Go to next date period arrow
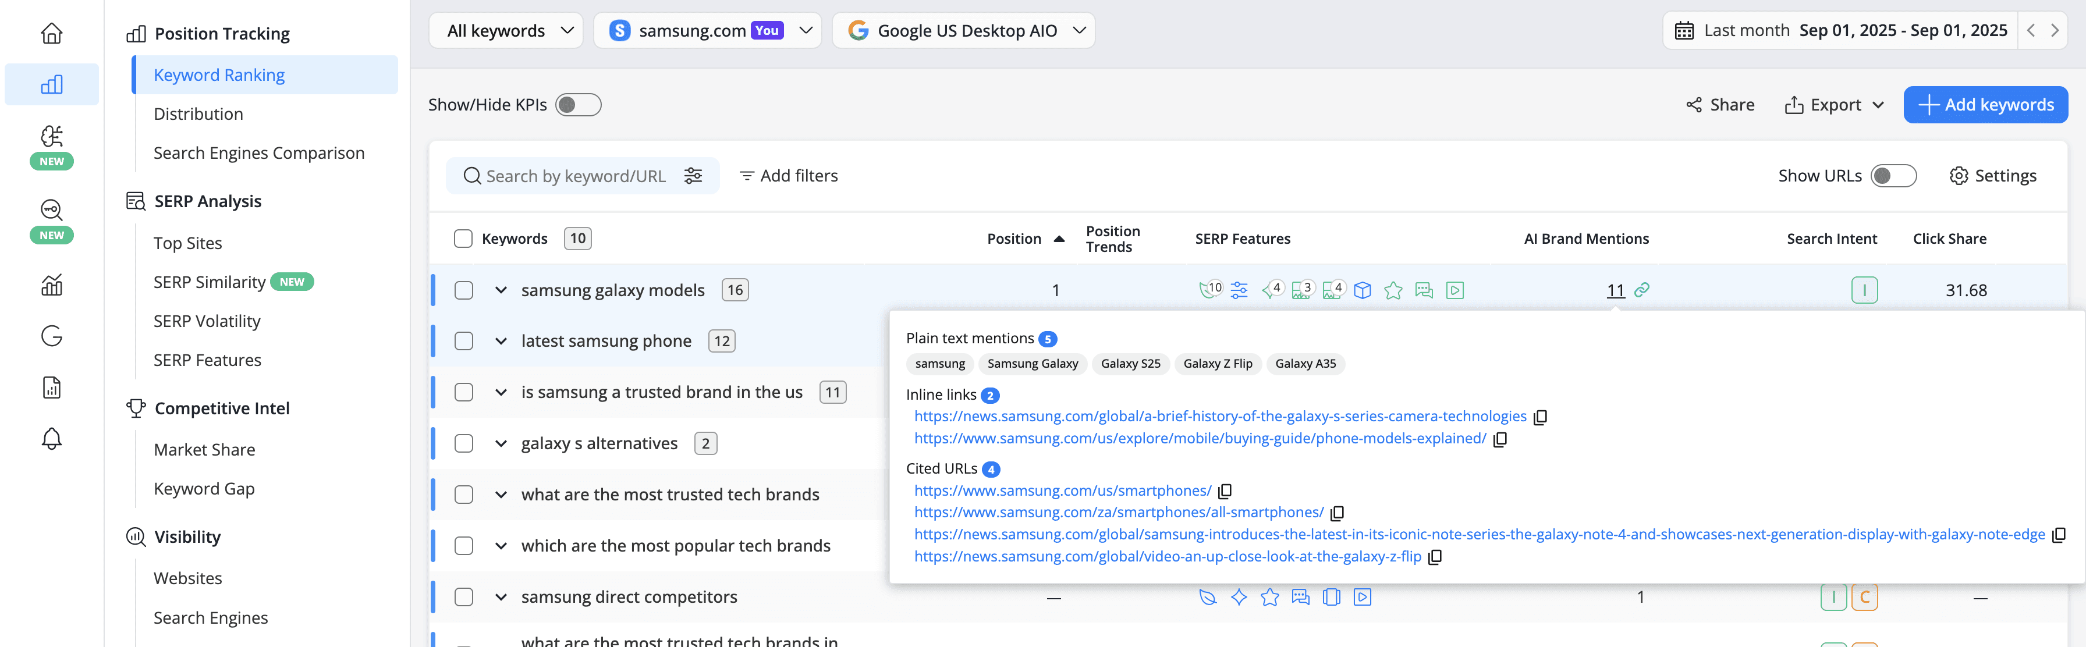2086x647 pixels. tap(2055, 31)
